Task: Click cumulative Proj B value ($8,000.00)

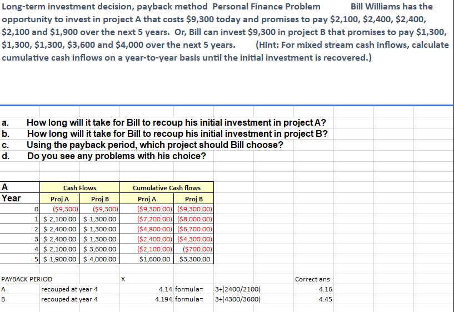Action: point(194,219)
